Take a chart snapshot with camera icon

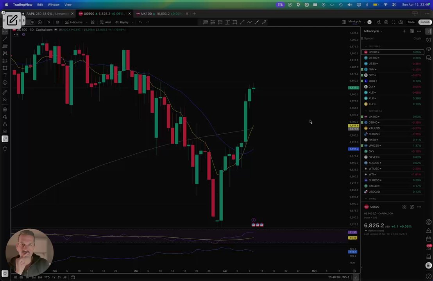401,22
